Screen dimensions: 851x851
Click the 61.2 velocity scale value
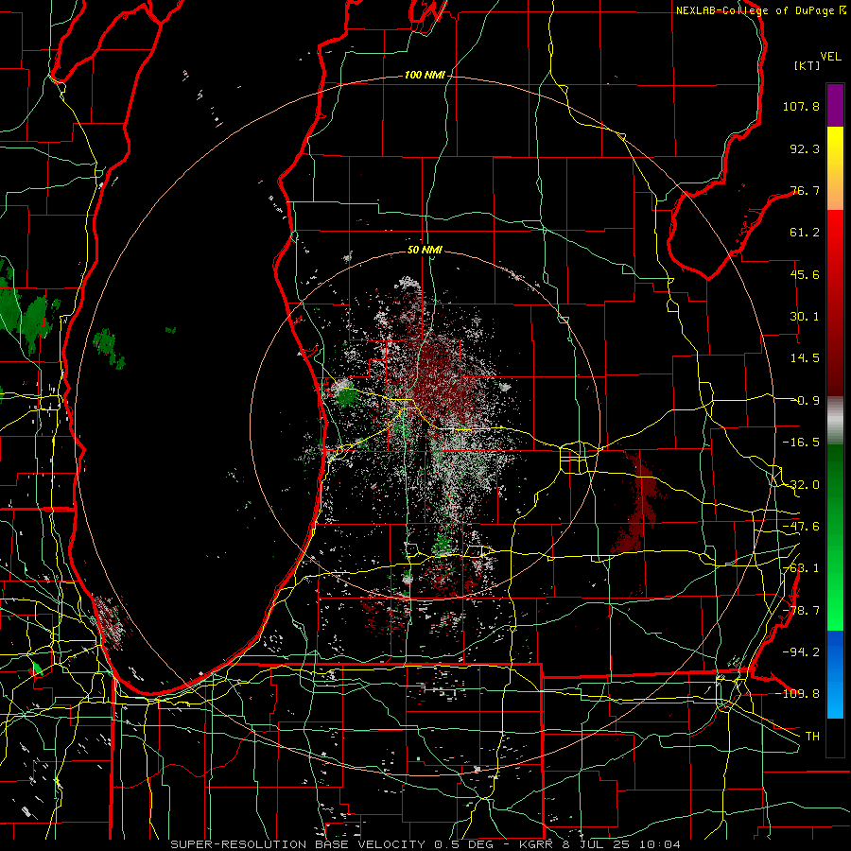point(805,233)
